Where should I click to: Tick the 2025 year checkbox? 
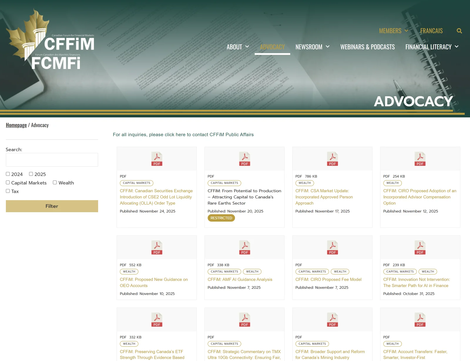[x=31, y=174]
